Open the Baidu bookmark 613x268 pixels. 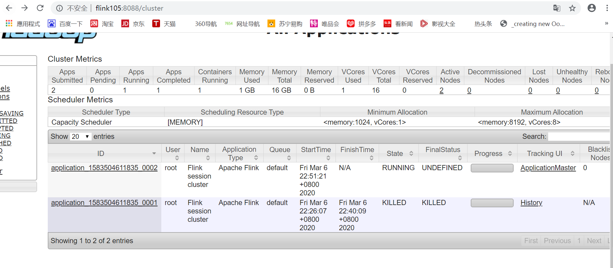point(65,24)
